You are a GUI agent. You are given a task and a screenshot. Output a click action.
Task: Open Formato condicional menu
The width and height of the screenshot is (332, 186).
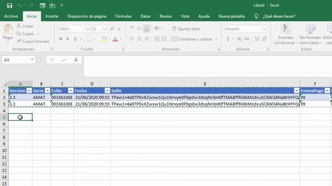tap(285, 34)
